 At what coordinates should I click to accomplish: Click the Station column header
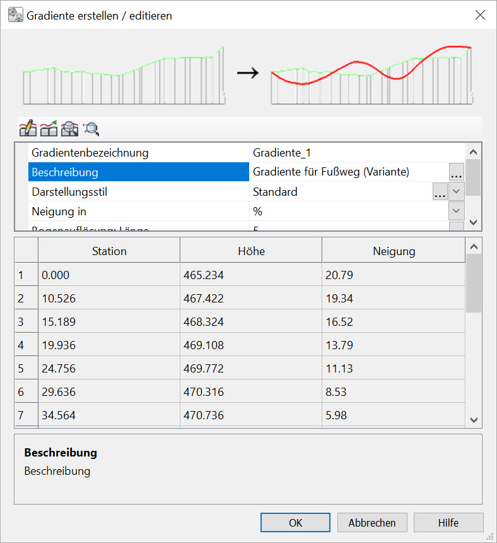tap(109, 251)
